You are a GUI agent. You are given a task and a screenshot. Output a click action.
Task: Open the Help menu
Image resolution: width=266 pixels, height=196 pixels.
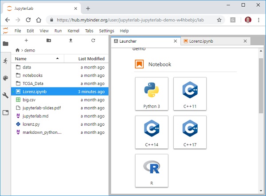pos(124,31)
